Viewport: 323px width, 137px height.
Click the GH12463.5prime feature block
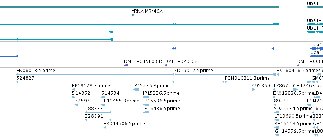point(295,90)
